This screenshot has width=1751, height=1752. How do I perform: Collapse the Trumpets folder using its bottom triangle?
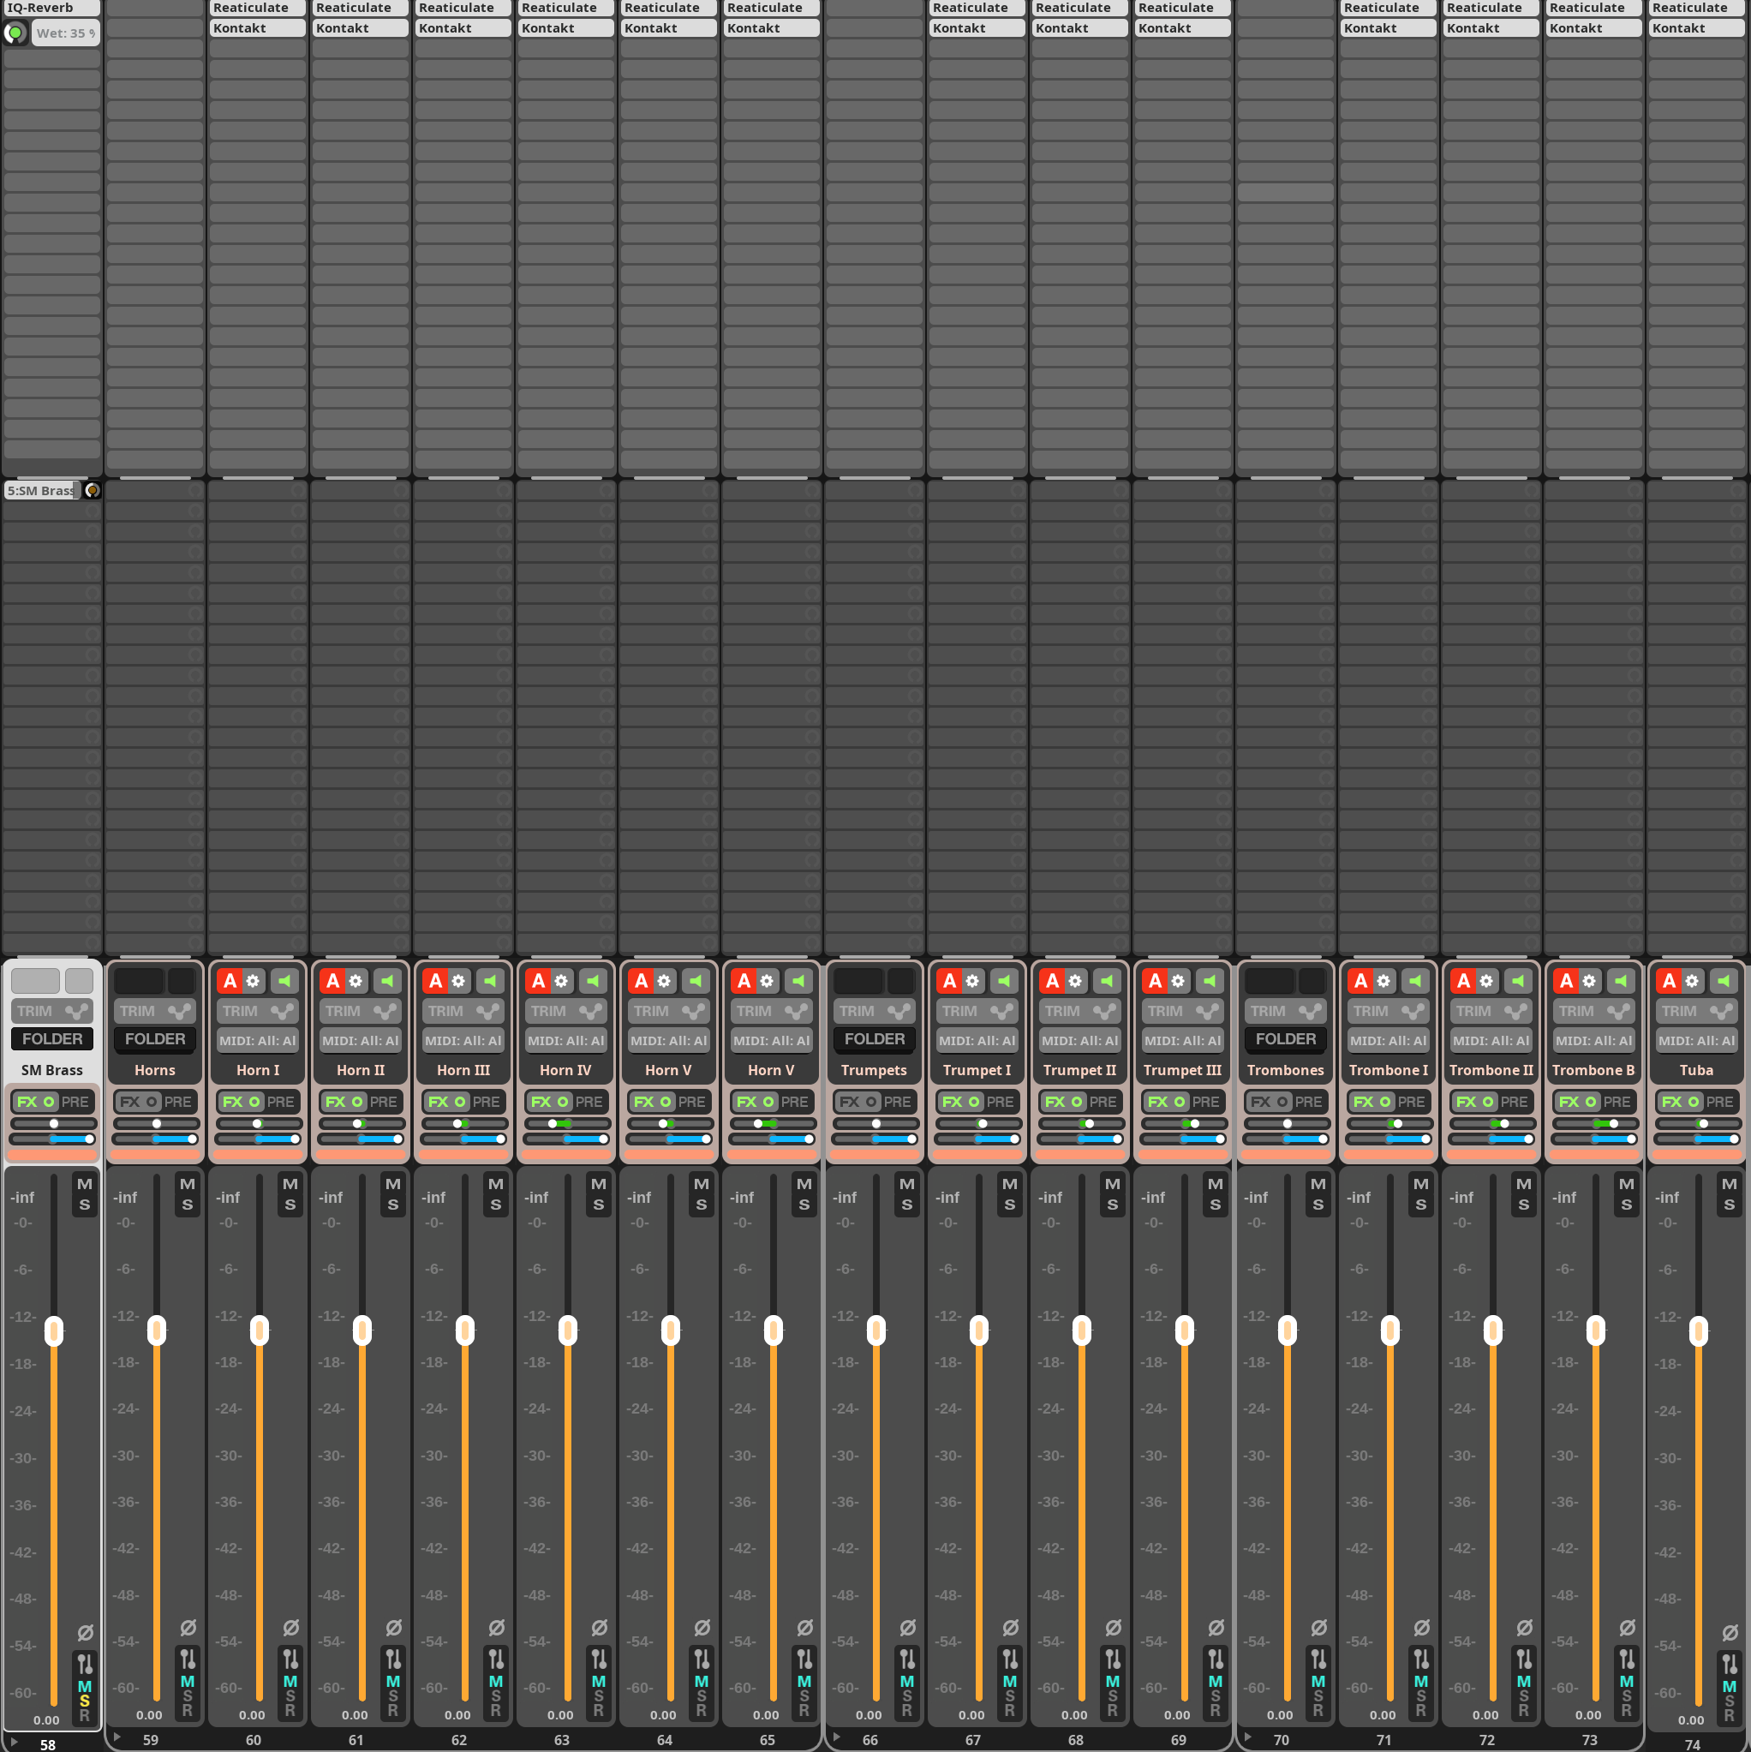[x=837, y=1737]
